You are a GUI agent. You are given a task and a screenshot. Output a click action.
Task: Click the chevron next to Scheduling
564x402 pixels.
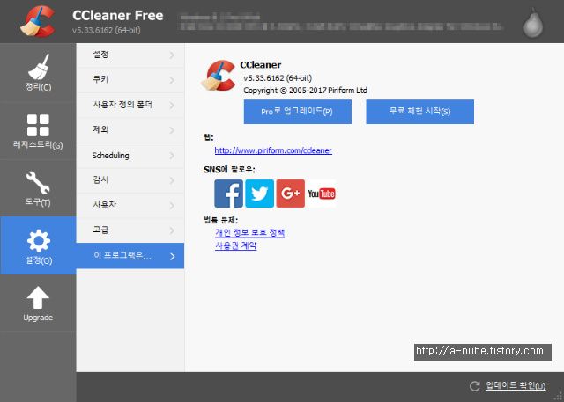click(x=173, y=156)
